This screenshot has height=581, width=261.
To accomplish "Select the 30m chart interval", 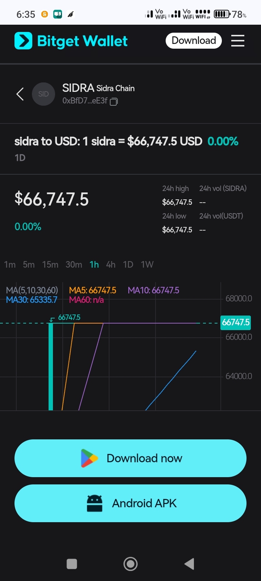I will 74,264.
